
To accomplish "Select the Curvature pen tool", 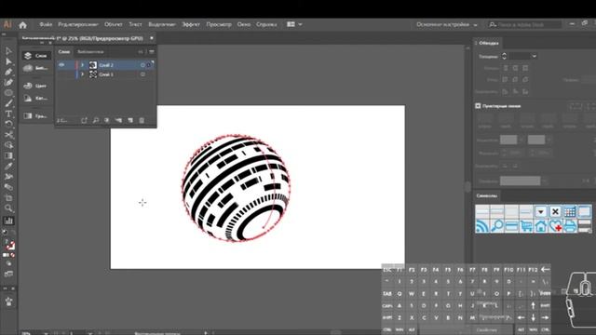I will pos(8,82).
